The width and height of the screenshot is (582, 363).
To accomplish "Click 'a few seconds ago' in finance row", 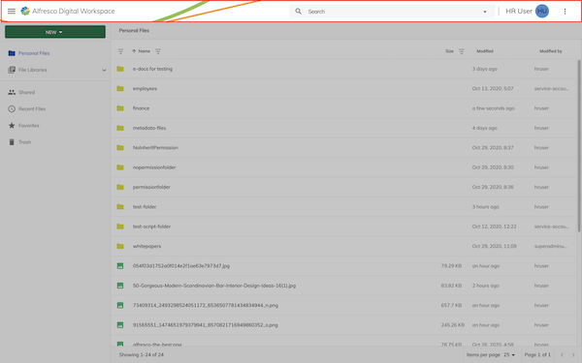I will [x=494, y=108].
